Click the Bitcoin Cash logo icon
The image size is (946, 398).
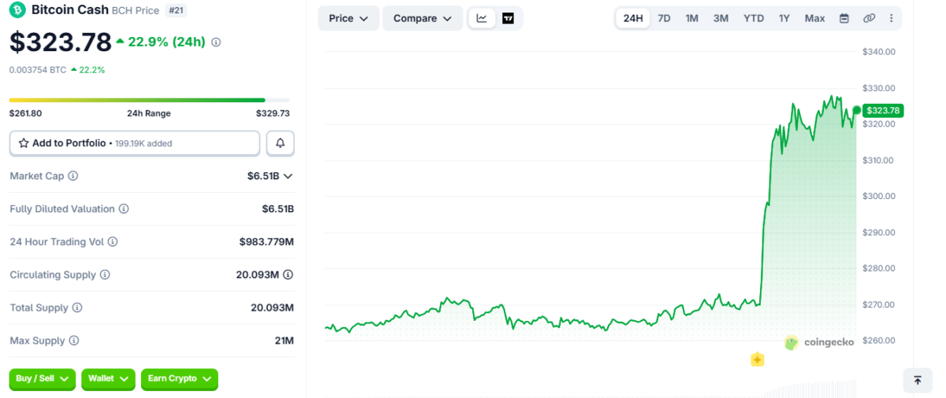17,10
